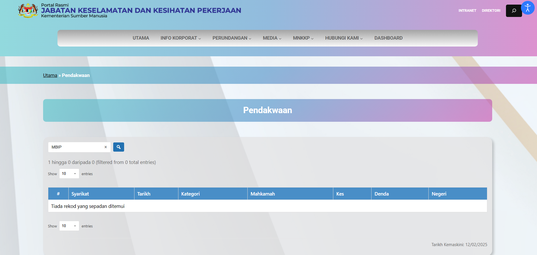Expand the Info Korporat menu
This screenshot has height=255, width=537.
[x=180, y=38]
